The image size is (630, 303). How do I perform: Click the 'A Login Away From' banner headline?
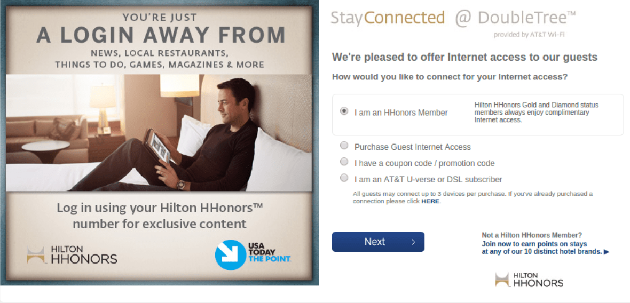tap(161, 35)
